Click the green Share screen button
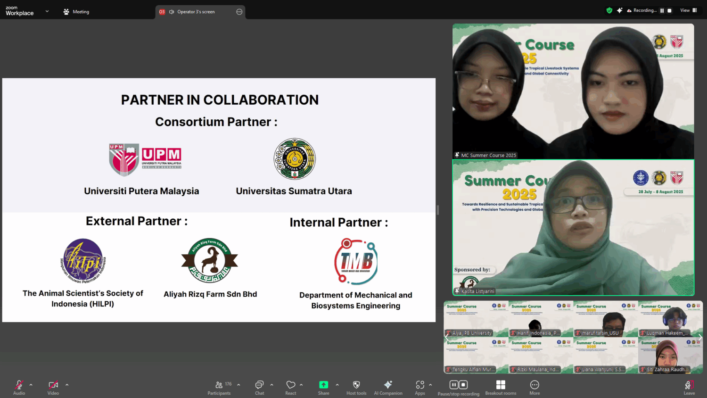The height and width of the screenshot is (398, 707). point(323,385)
